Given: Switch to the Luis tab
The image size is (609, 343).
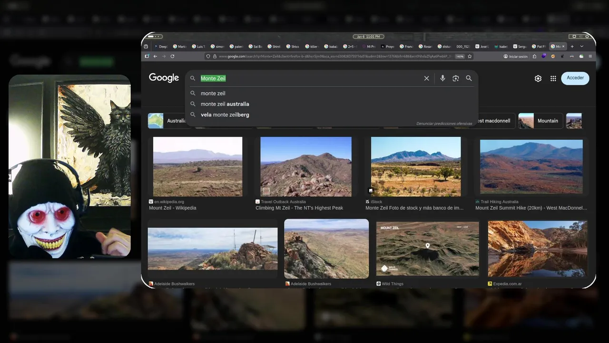Looking at the screenshot, I should pyautogui.click(x=198, y=47).
